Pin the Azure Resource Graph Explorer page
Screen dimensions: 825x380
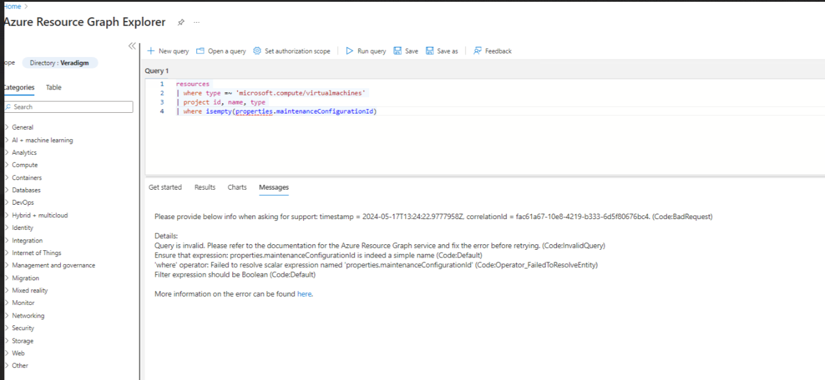[181, 22]
